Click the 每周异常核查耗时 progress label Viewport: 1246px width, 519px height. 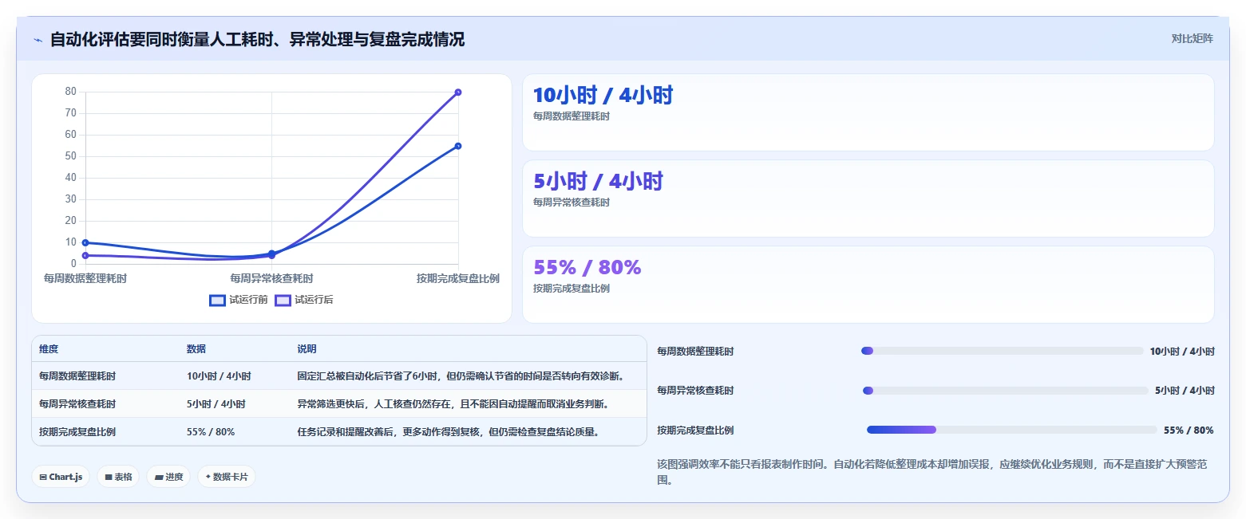coord(695,391)
